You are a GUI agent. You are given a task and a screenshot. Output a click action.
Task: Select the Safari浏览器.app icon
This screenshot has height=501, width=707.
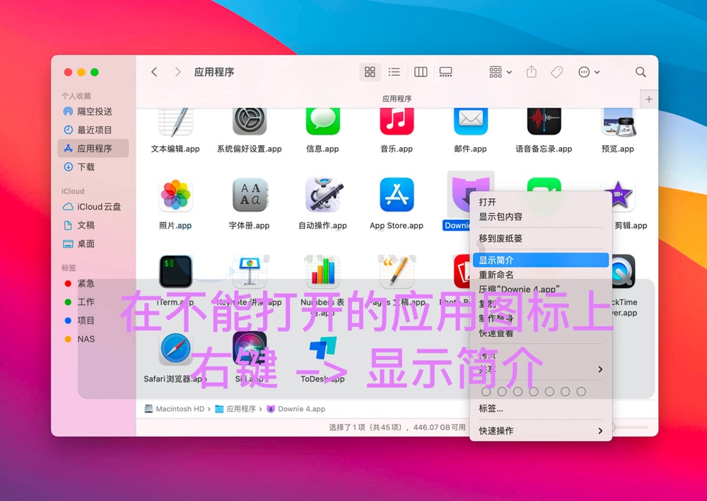[175, 348]
